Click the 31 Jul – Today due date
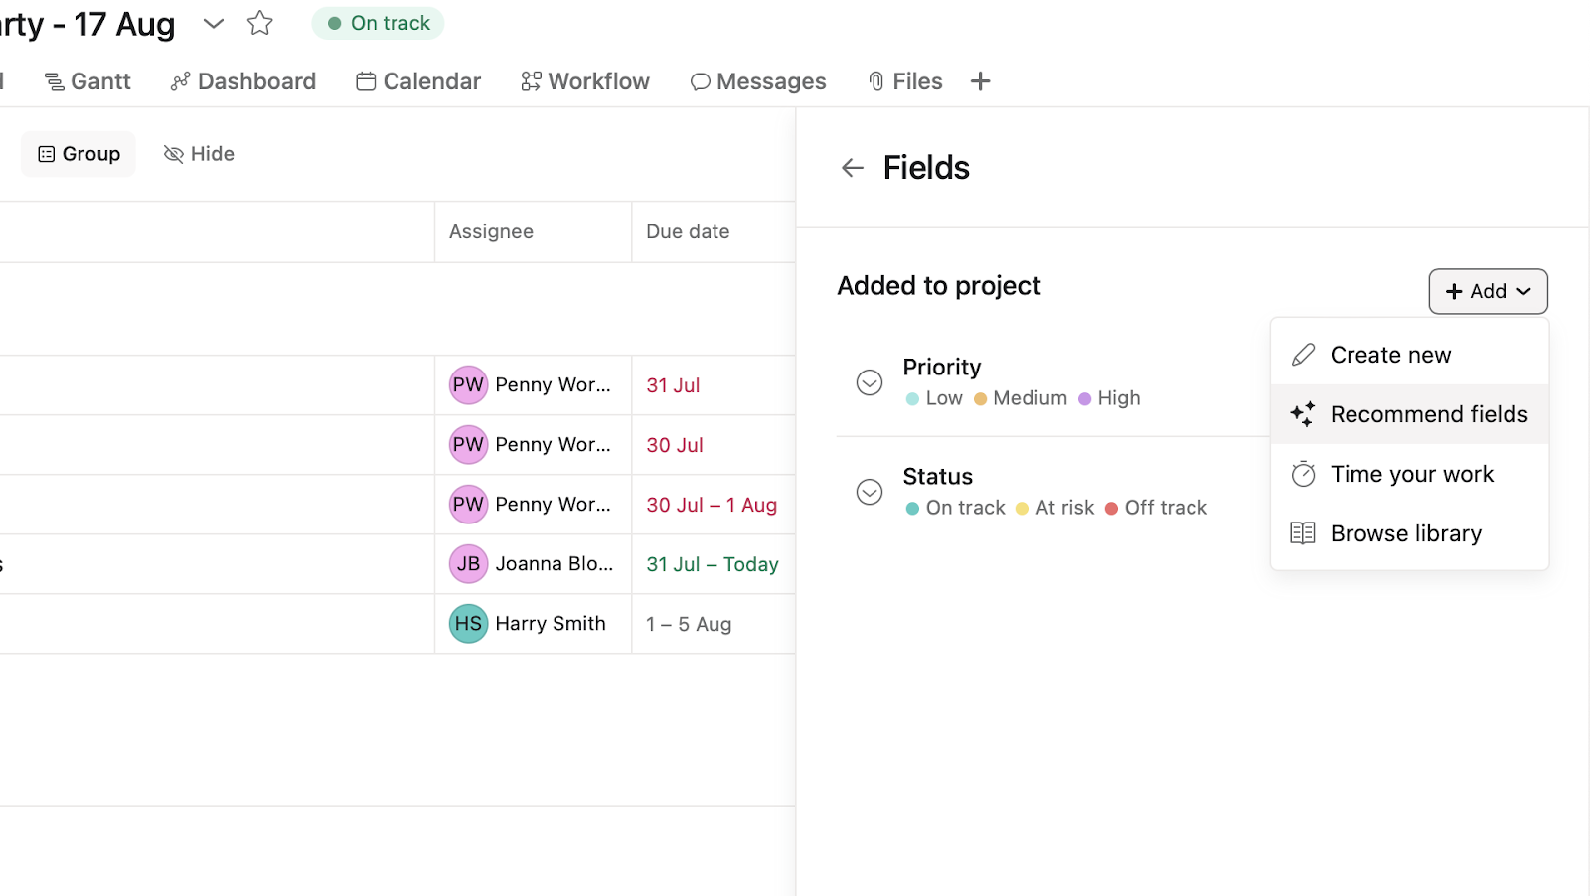The image size is (1590, 896). [x=713, y=564]
